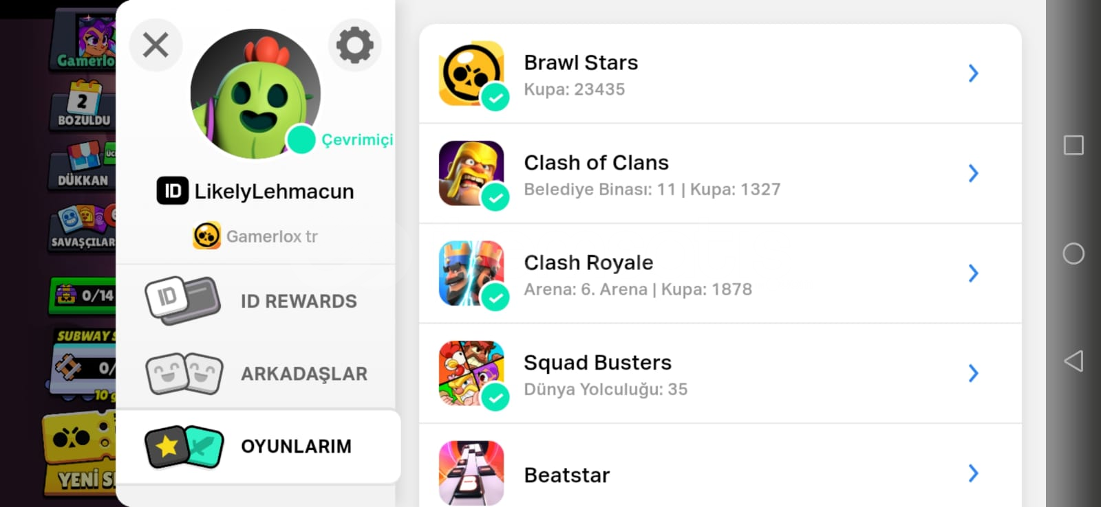The height and width of the screenshot is (507, 1101).
Task: Expand Clash Royale entry chevron
Action: tap(973, 273)
